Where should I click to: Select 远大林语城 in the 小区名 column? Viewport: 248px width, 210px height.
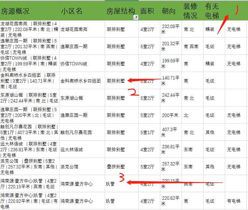tap(82, 149)
